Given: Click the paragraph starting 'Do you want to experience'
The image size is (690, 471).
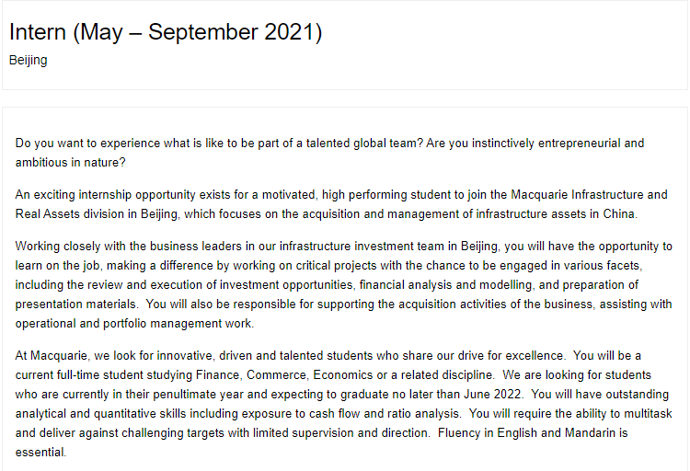Looking at the screenshot, I should click(x=329, y=153).
